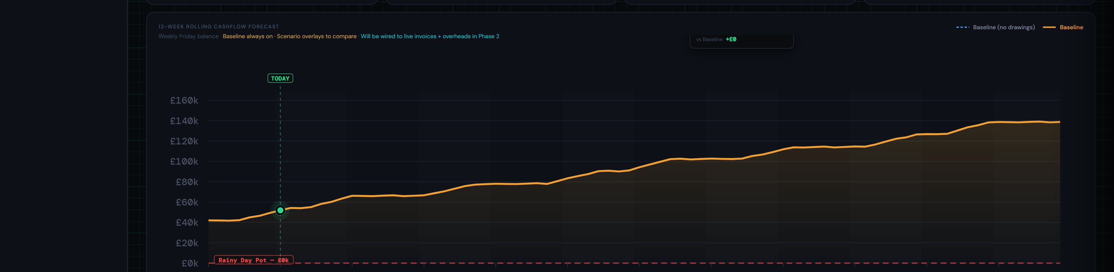Click the £40k axis label
The height and width of the screenshot is (272, 1114).
point(187,223)
